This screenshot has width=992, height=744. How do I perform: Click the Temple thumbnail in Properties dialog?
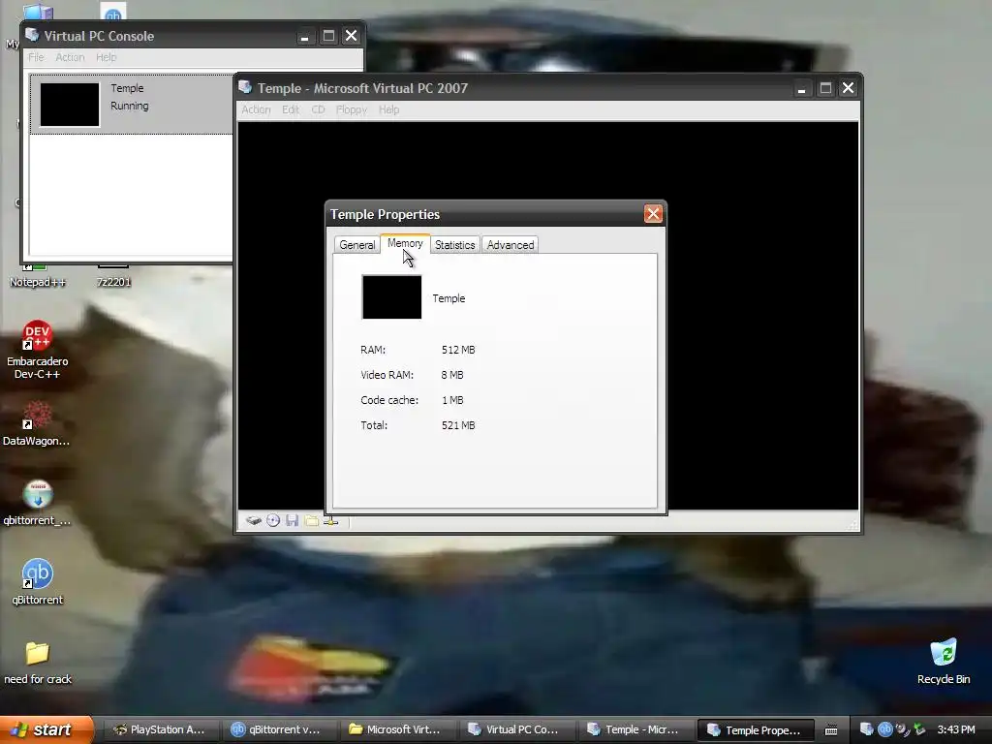[391, 296]
